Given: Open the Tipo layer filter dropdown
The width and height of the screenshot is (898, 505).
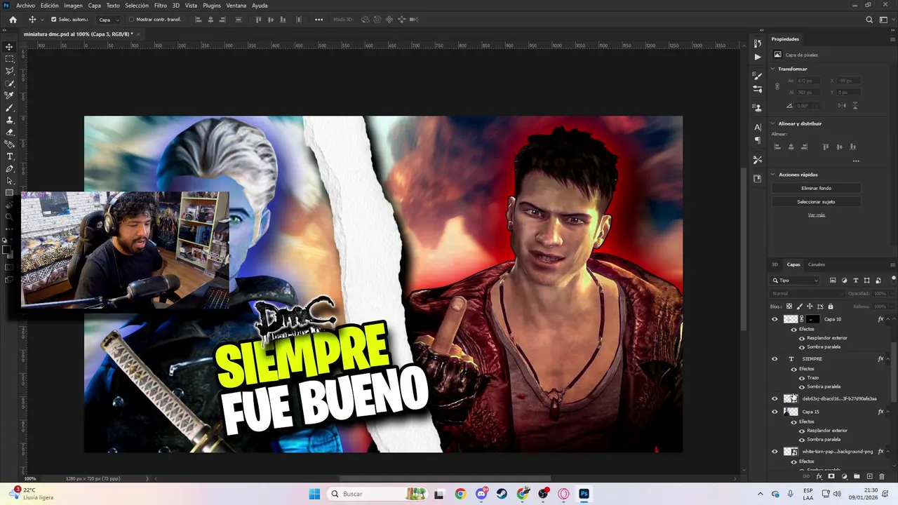Looking at the screenshot, I should (795, 281).
